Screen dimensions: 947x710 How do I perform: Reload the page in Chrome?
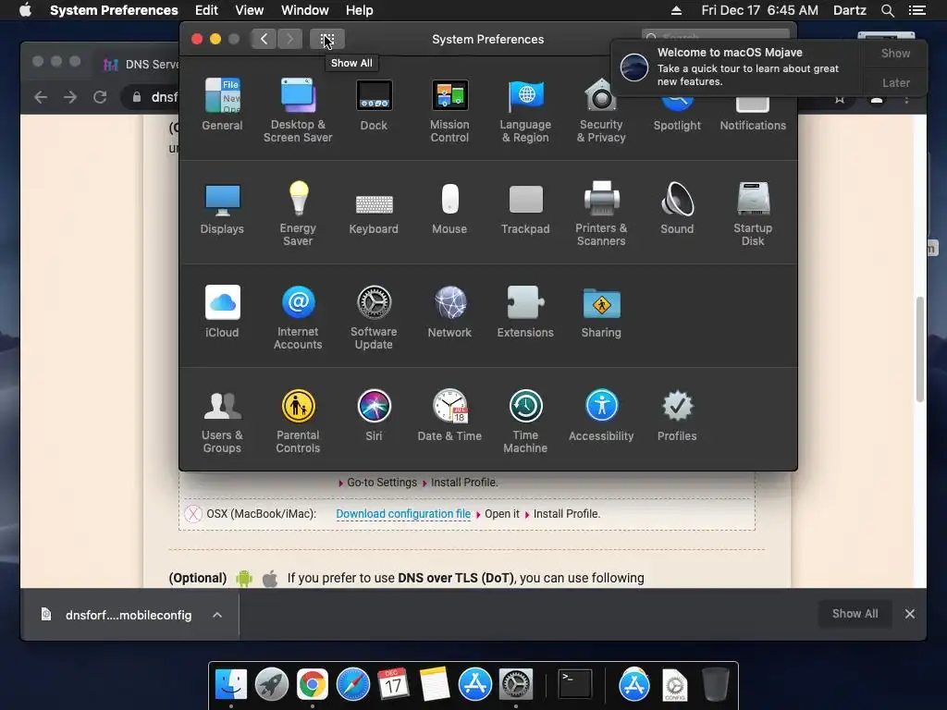click(100, 96)
